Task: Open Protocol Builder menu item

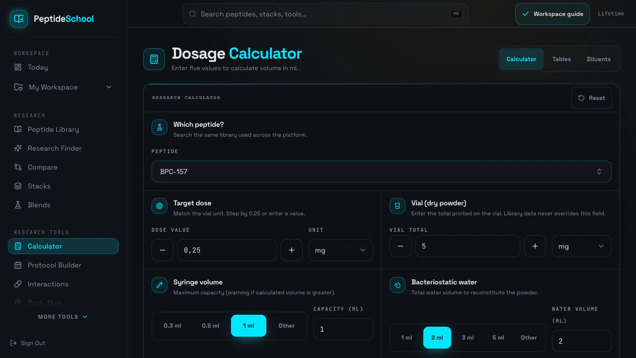Action: click(x=64, y=265)
